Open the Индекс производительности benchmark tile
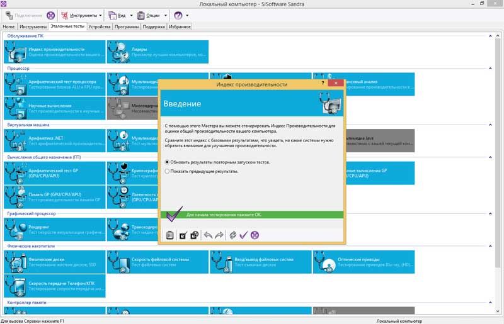Image resolution: width=504 pixels, height=324 pixels. 55,52
